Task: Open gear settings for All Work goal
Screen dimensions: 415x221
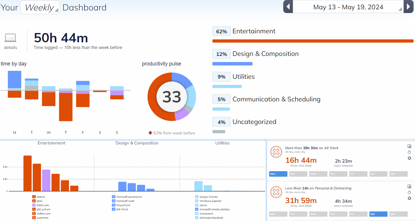Action: click(x=409, y=158)
